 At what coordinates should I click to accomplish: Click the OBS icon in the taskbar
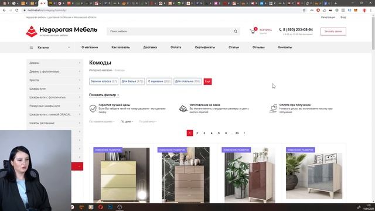click(x=120, y=207)
